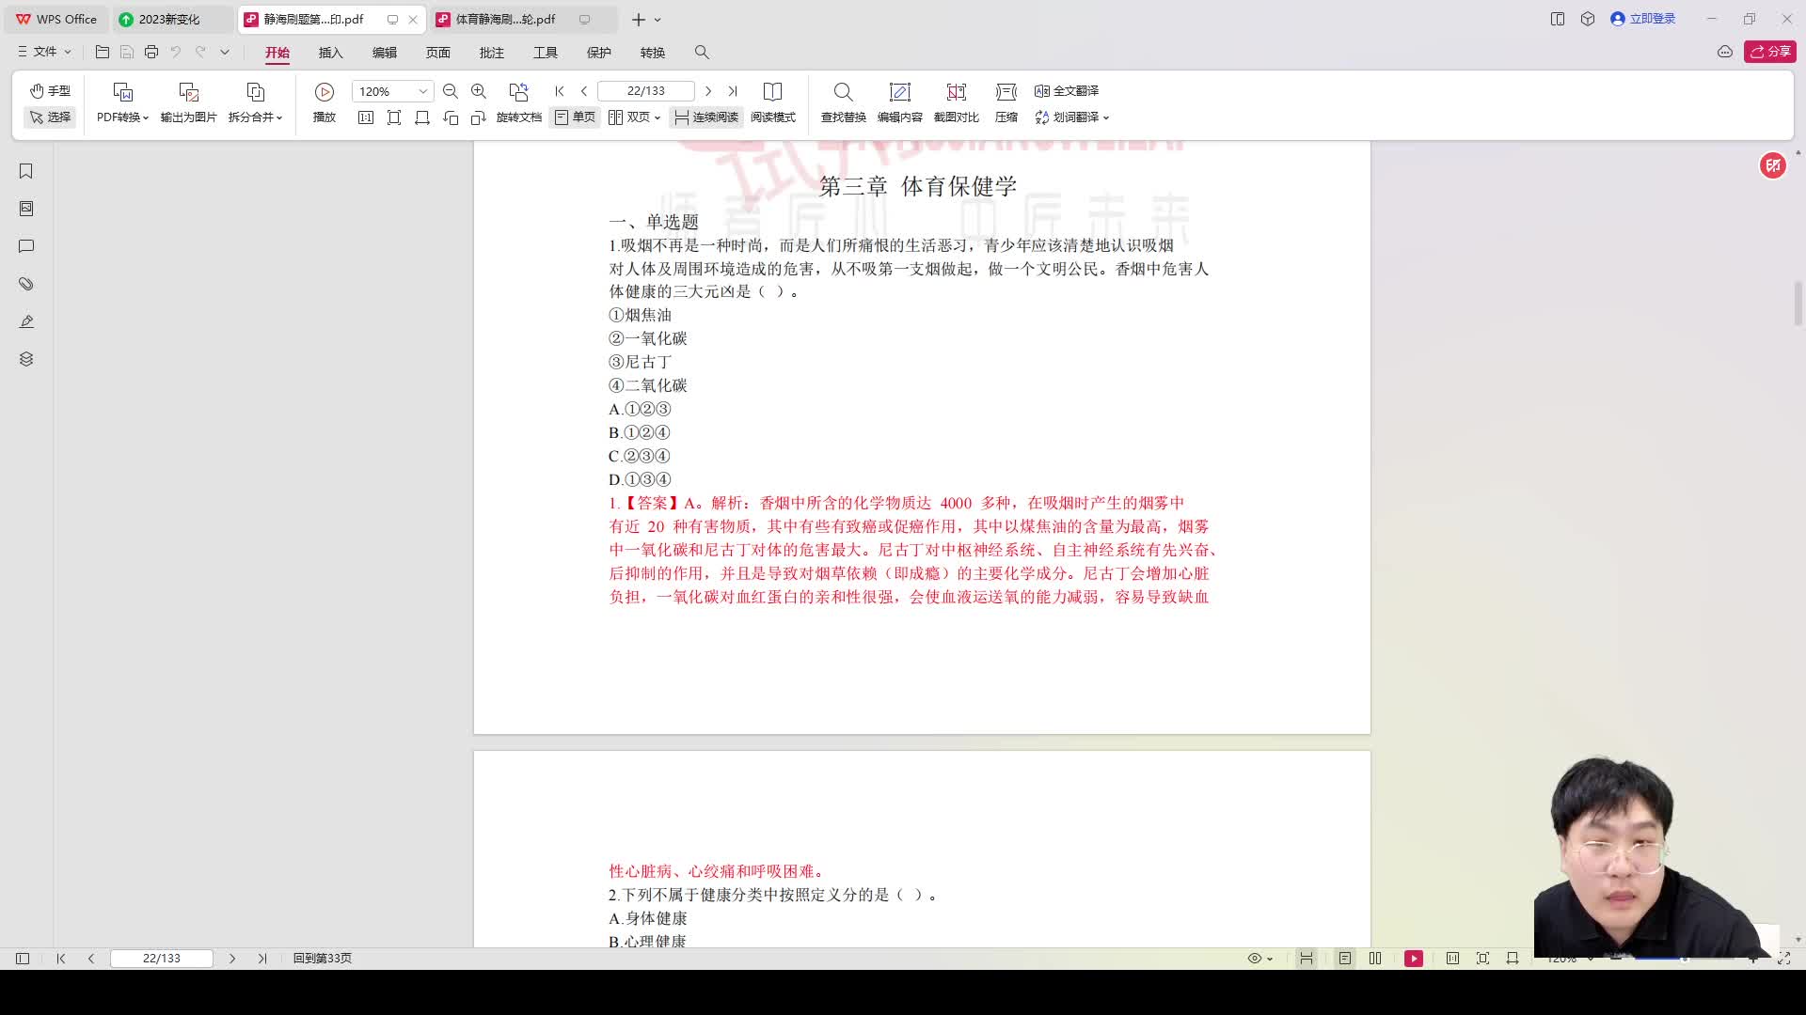
Task: Toggle 单页 single page display mode
Action: pos(574,117)
